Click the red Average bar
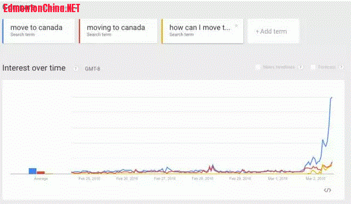 point(41,173)
